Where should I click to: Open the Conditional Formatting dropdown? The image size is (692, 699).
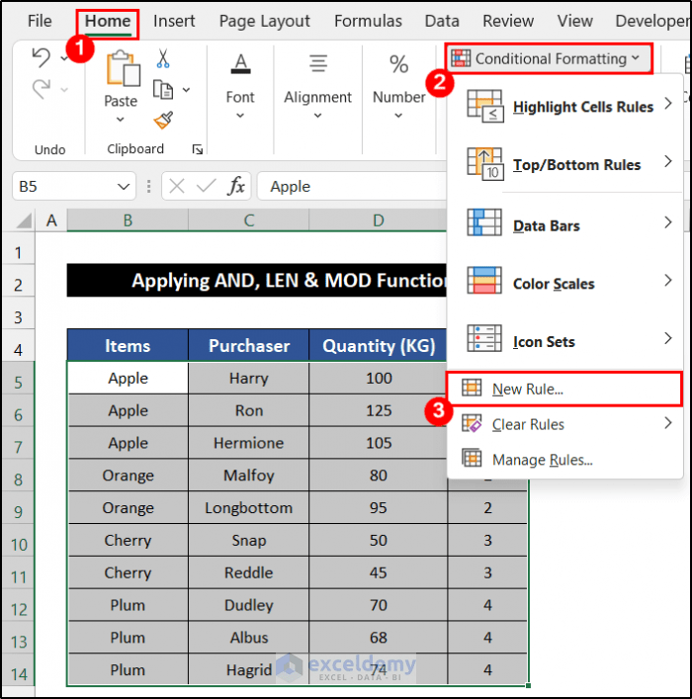click(548, 58)
